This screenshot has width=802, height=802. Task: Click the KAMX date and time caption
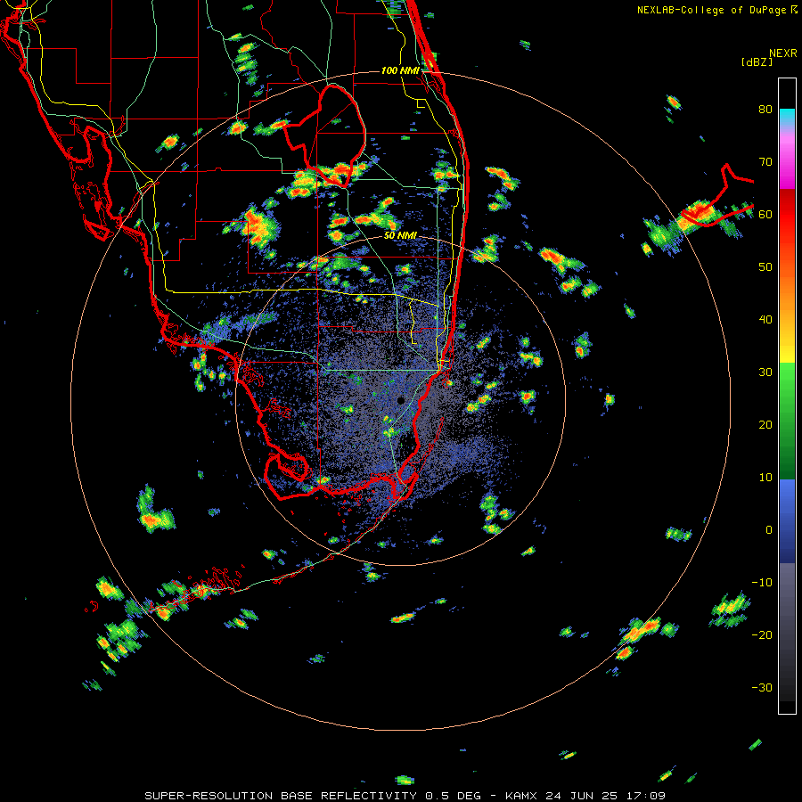pos(585,796)
